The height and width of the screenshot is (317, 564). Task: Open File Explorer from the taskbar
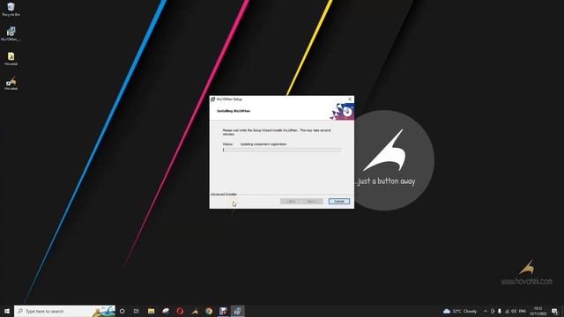point(151,311)
